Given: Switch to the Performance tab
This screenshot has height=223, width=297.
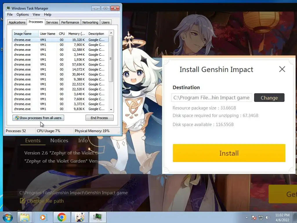Looking at the screenshot, I should tap(70, 22).
